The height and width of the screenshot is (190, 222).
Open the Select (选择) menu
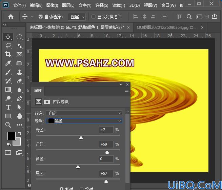(102, 5)
